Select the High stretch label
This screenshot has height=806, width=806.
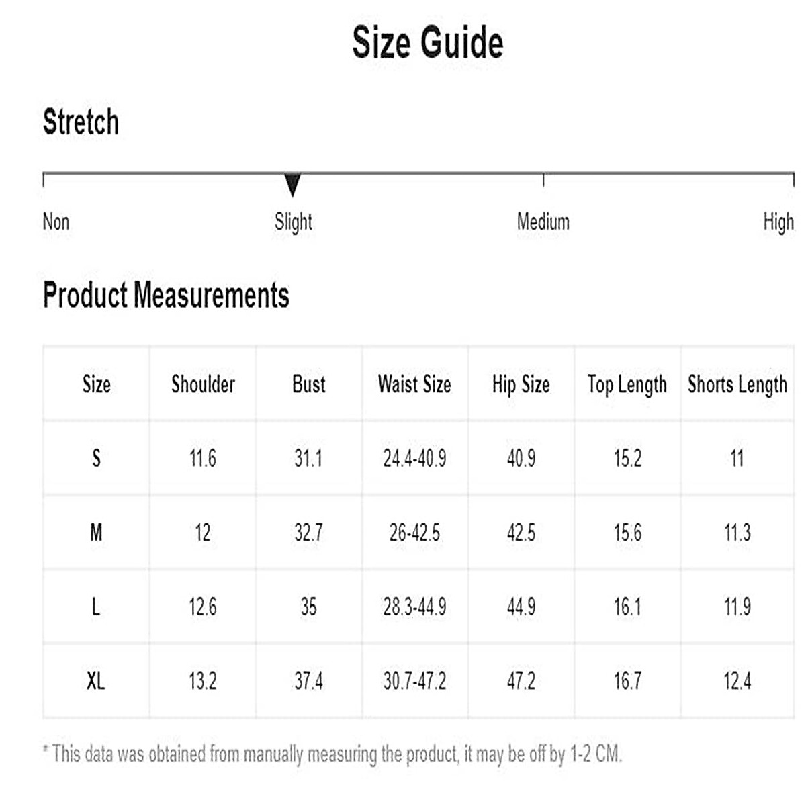(778, 222)
